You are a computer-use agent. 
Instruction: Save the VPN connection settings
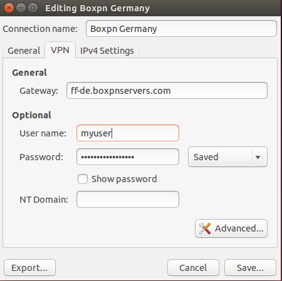point(250,268)
